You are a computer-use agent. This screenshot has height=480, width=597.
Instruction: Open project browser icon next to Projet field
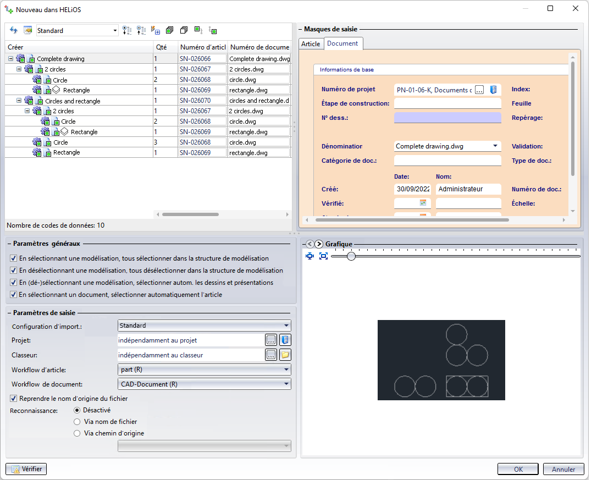tap(285, 340)
